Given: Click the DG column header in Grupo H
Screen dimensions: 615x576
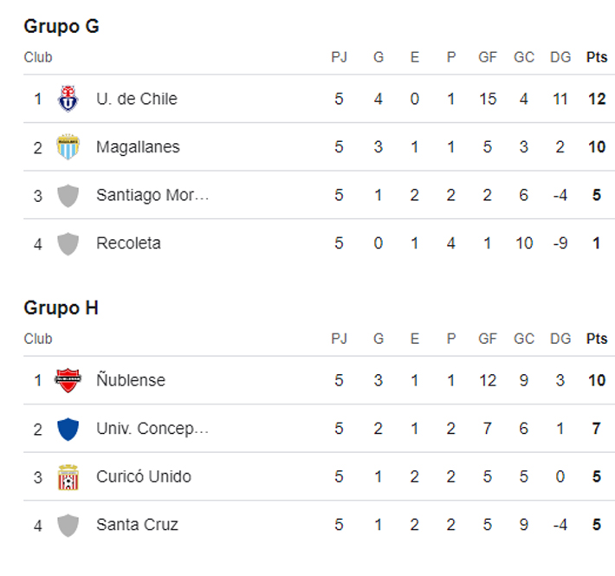Looking at the screenshot, I should (x=560, y=339).
